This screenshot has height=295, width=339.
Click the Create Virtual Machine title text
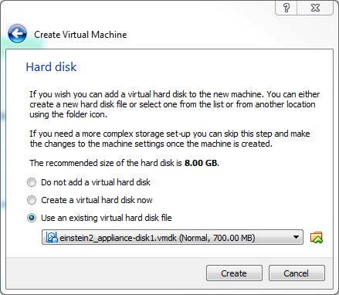[80, 35]
